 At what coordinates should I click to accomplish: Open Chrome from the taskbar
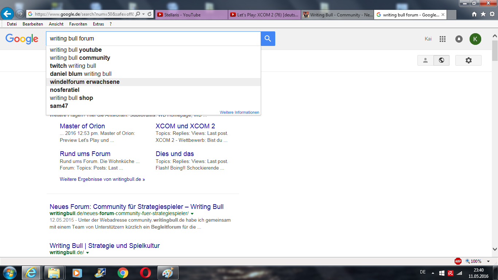pos(123,273)
